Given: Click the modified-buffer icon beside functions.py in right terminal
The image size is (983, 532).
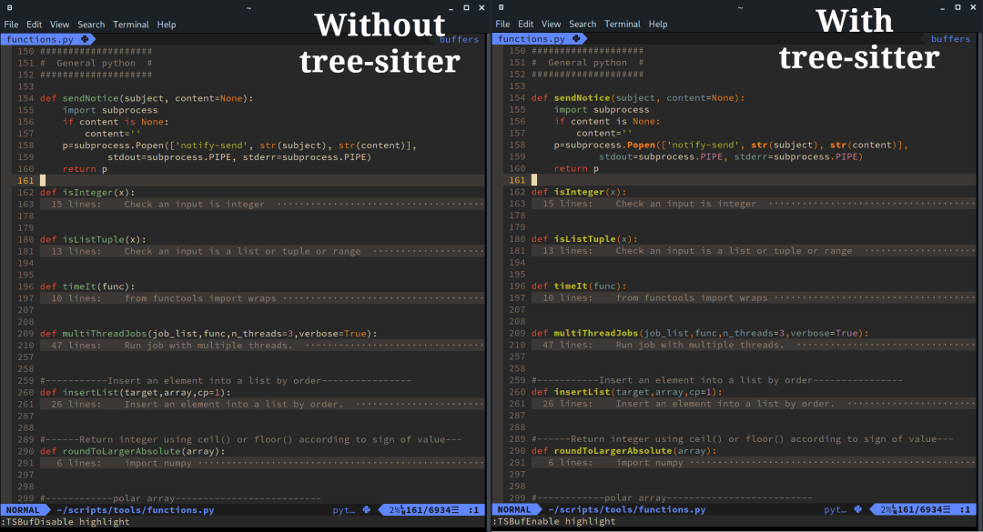Looking at the screenshot, I should point(576,38).
